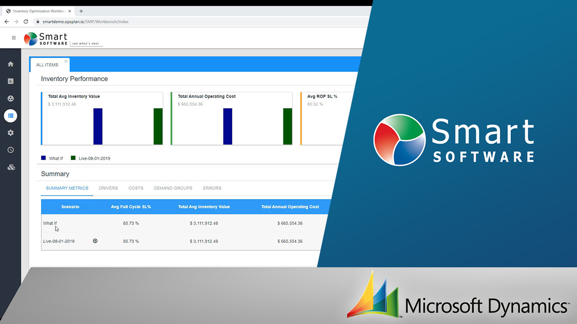The width and height of the screenshot is (577, 324).
Task: Click the Smart Software logo in the header
Action: 63,39
